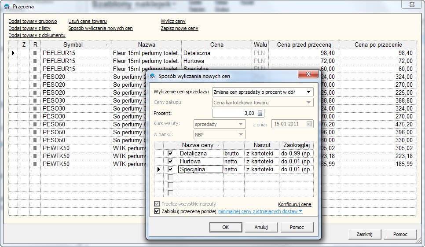
Task: Click the app icon in dialog title bar
Action: tap(153, 76)
